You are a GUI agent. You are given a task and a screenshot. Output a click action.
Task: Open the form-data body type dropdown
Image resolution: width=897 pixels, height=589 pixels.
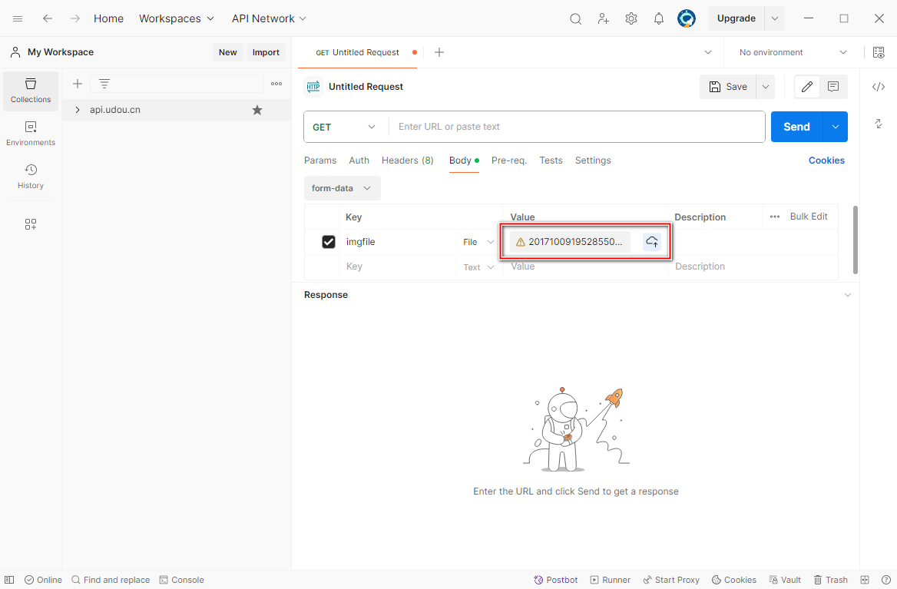point(342,188)
